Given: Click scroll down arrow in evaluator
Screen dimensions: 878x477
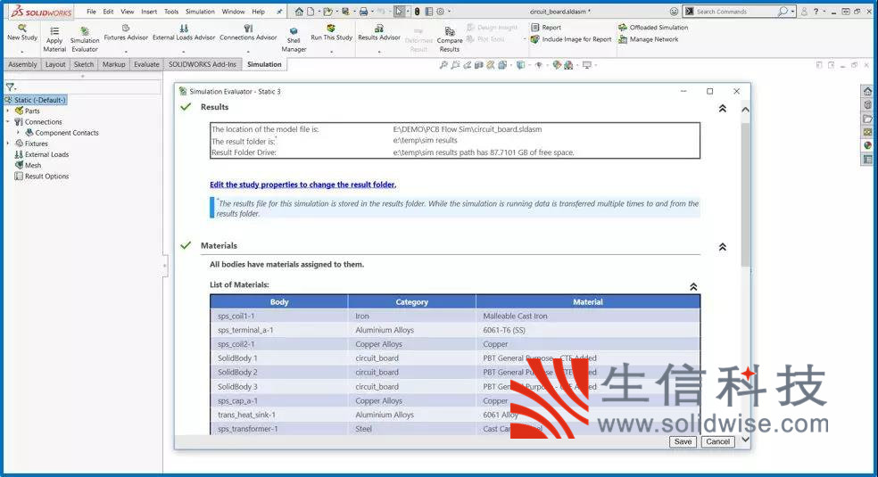Looking at the screenshot, I should click(x=745, y=440).
